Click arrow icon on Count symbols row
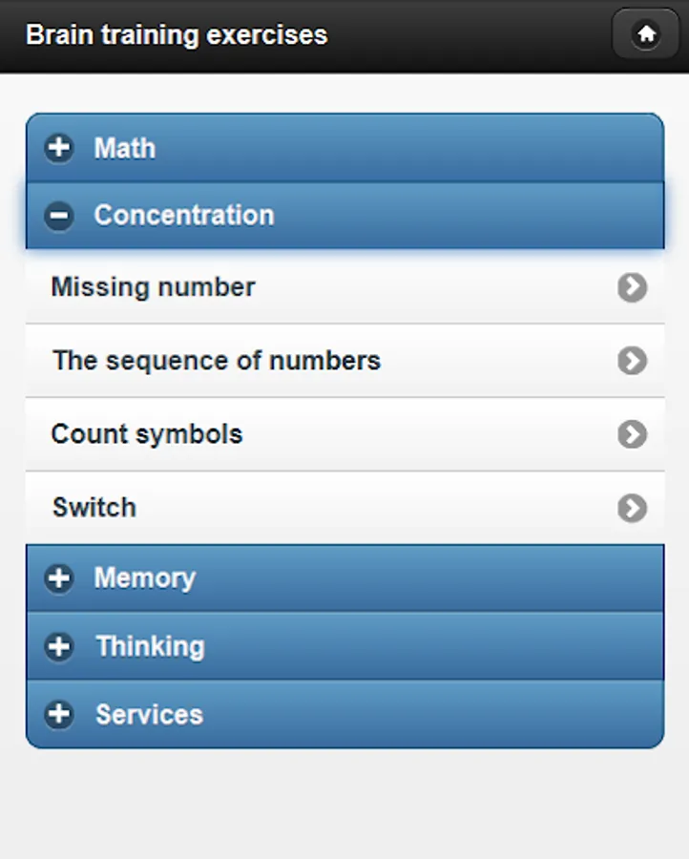The width and height of the screenshot is (689, 859). tap(632, 434)
